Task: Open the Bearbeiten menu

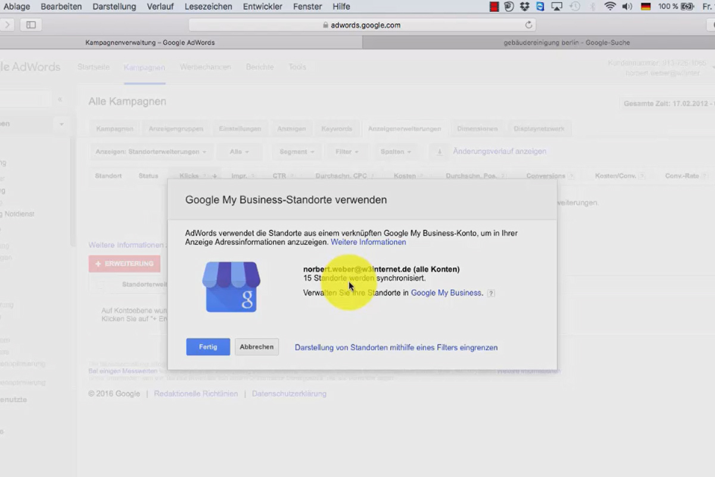Action: pyautogui.click(x=61, y=7)
